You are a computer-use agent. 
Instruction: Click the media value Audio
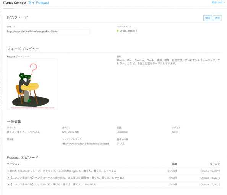(x=175, y=132)
